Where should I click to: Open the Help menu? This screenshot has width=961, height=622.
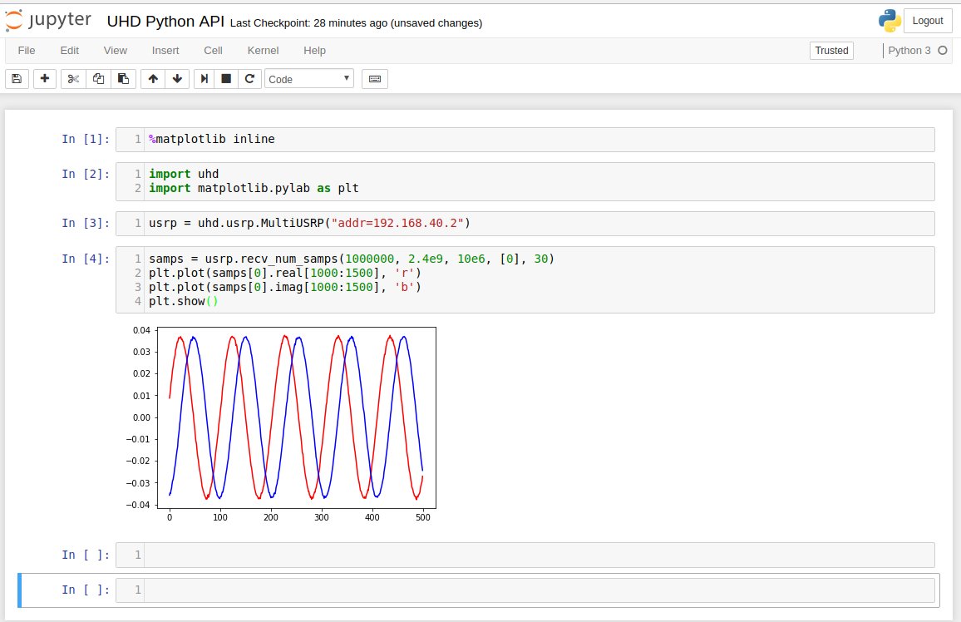(x=314, y=50)
